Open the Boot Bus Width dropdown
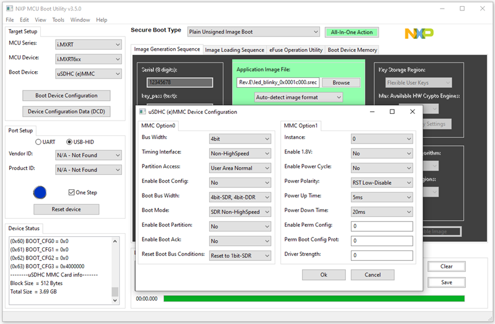 click(240, 197)
